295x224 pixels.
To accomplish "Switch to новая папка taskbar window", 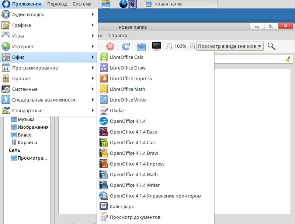I will (181, 4).
